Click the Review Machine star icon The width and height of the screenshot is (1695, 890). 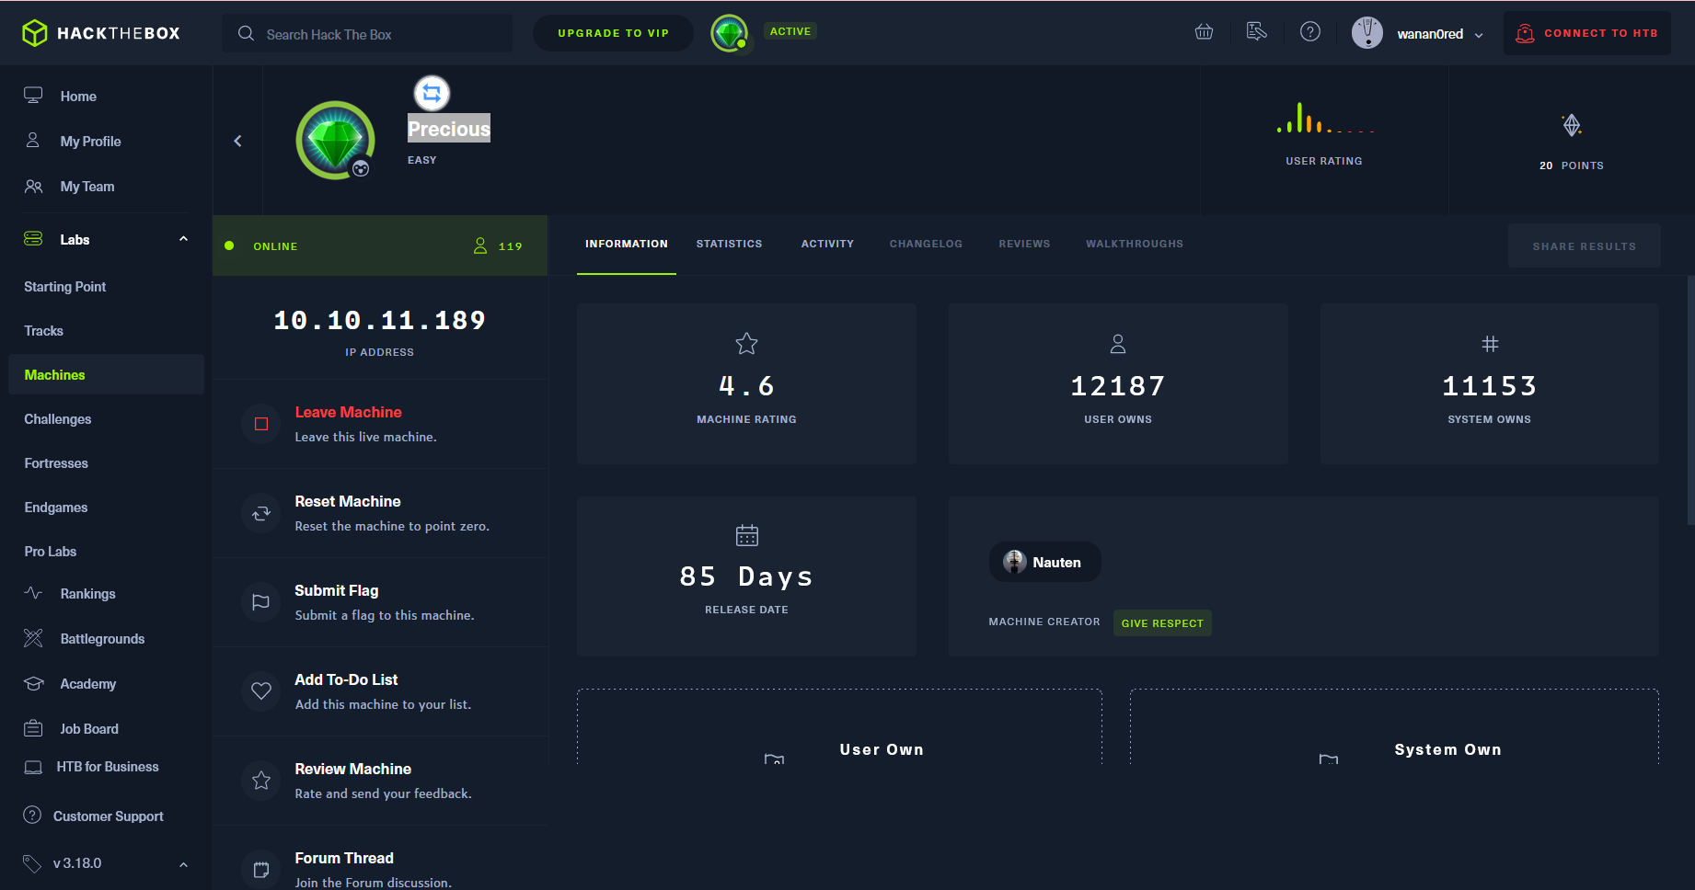click(261, 781)
